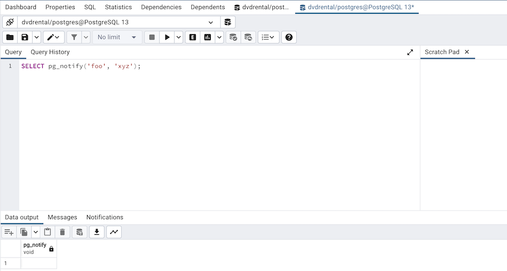Download the results as a CSV file
Viewport: 507px width, 271px height.
pos(97,232)
